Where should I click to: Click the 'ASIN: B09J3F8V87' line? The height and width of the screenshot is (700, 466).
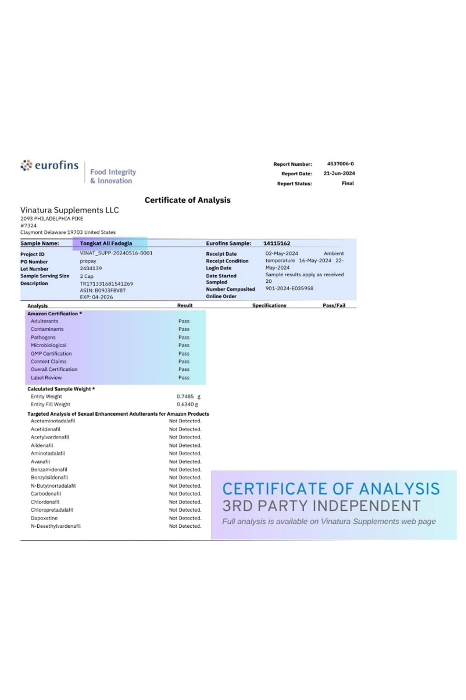(103, 290)
